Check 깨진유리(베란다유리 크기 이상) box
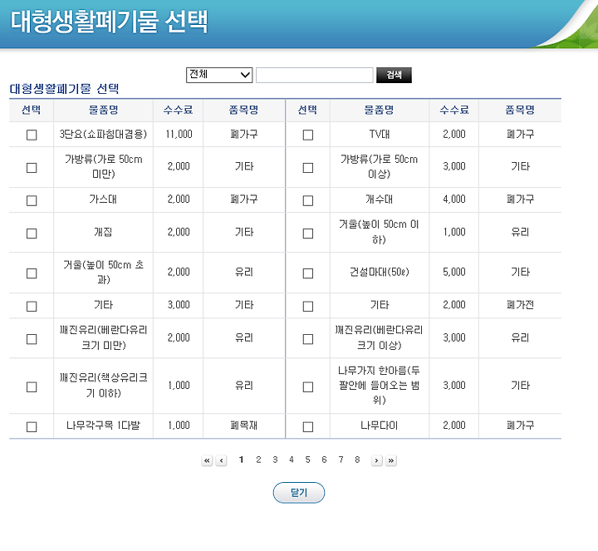Screen dimensions: 598x551 (308, 339)
